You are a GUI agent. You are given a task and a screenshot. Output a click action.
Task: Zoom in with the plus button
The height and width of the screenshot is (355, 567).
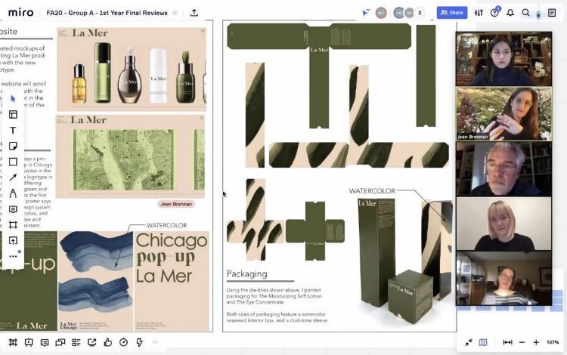pos(536,342)
